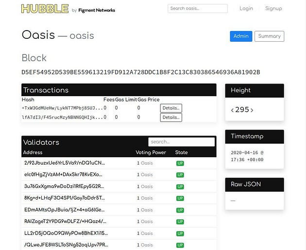Open validator RAIZageT2Y9DG9wDLFZ/+HQaz4/...
Viewport: 306px width, 250px height.
point(65,221)
